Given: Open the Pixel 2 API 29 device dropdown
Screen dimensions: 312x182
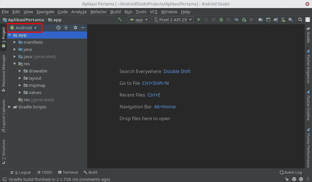Looking at the screenshot, I should pos(173,20).
